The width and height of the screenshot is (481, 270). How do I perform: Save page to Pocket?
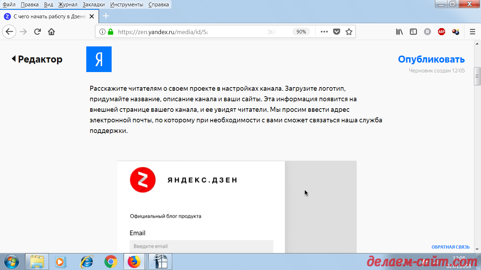pos(337,32)
